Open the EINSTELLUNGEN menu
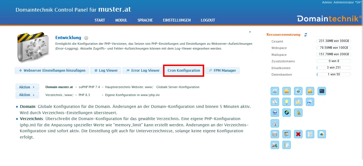Viewport: 363px width, 166px height. point(177,20)
